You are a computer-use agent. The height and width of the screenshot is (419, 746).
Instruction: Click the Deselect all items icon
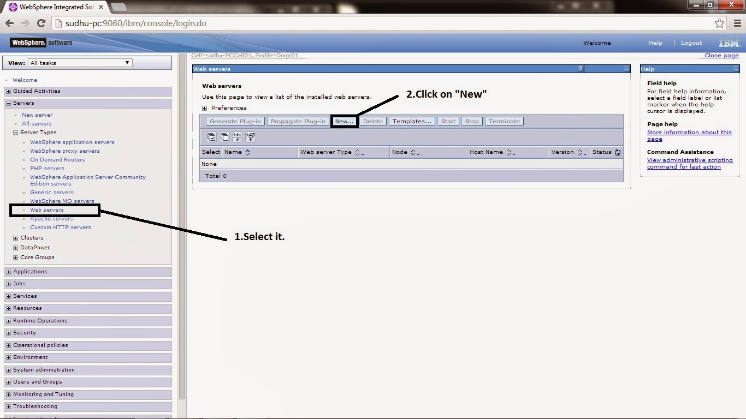pos(224,136)
